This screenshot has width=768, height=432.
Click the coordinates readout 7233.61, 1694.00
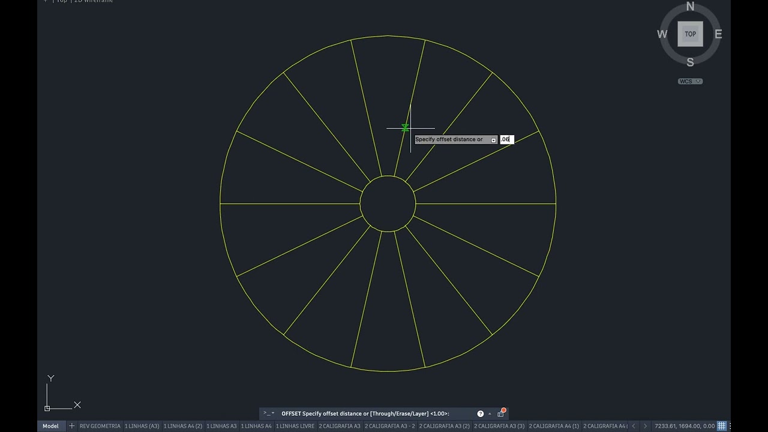(685, 426)
